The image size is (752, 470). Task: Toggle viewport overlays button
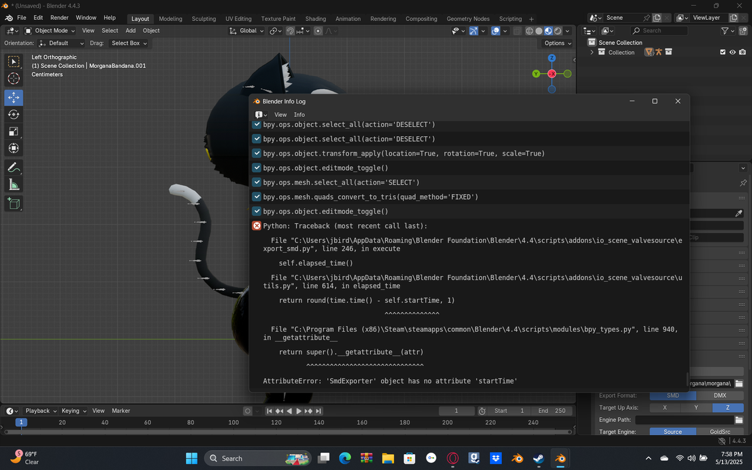495,31
